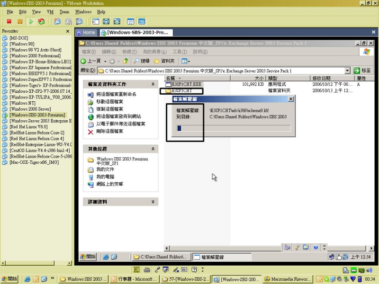
Task: Click Rename this file (將這個檔案重新命名) link
Action: [116, 94]
